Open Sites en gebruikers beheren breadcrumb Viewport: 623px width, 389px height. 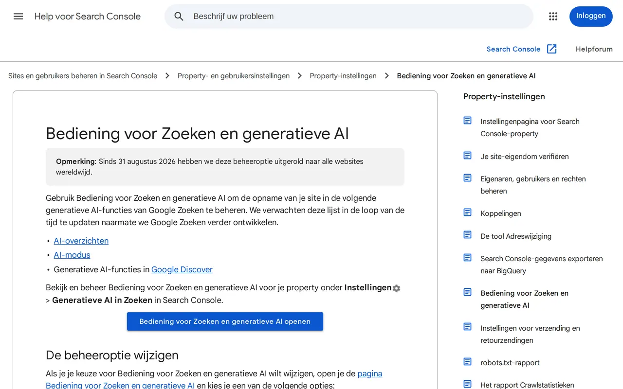click(83, 76)
